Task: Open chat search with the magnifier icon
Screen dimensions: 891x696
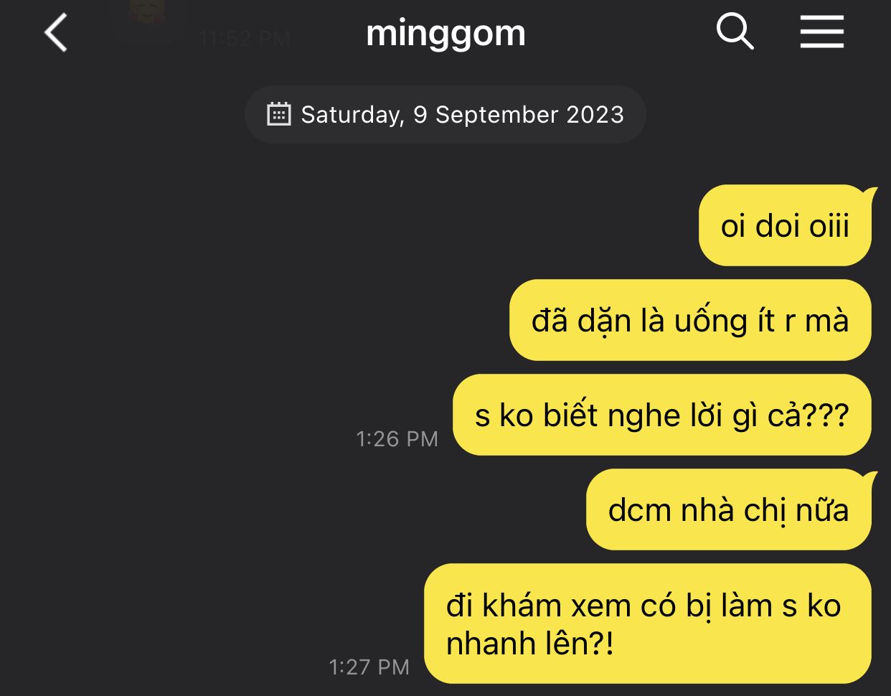Action: [735, 32]
